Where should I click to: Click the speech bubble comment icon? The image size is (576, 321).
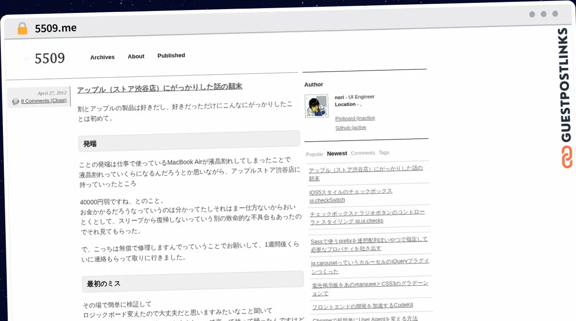tap(15, 101)
